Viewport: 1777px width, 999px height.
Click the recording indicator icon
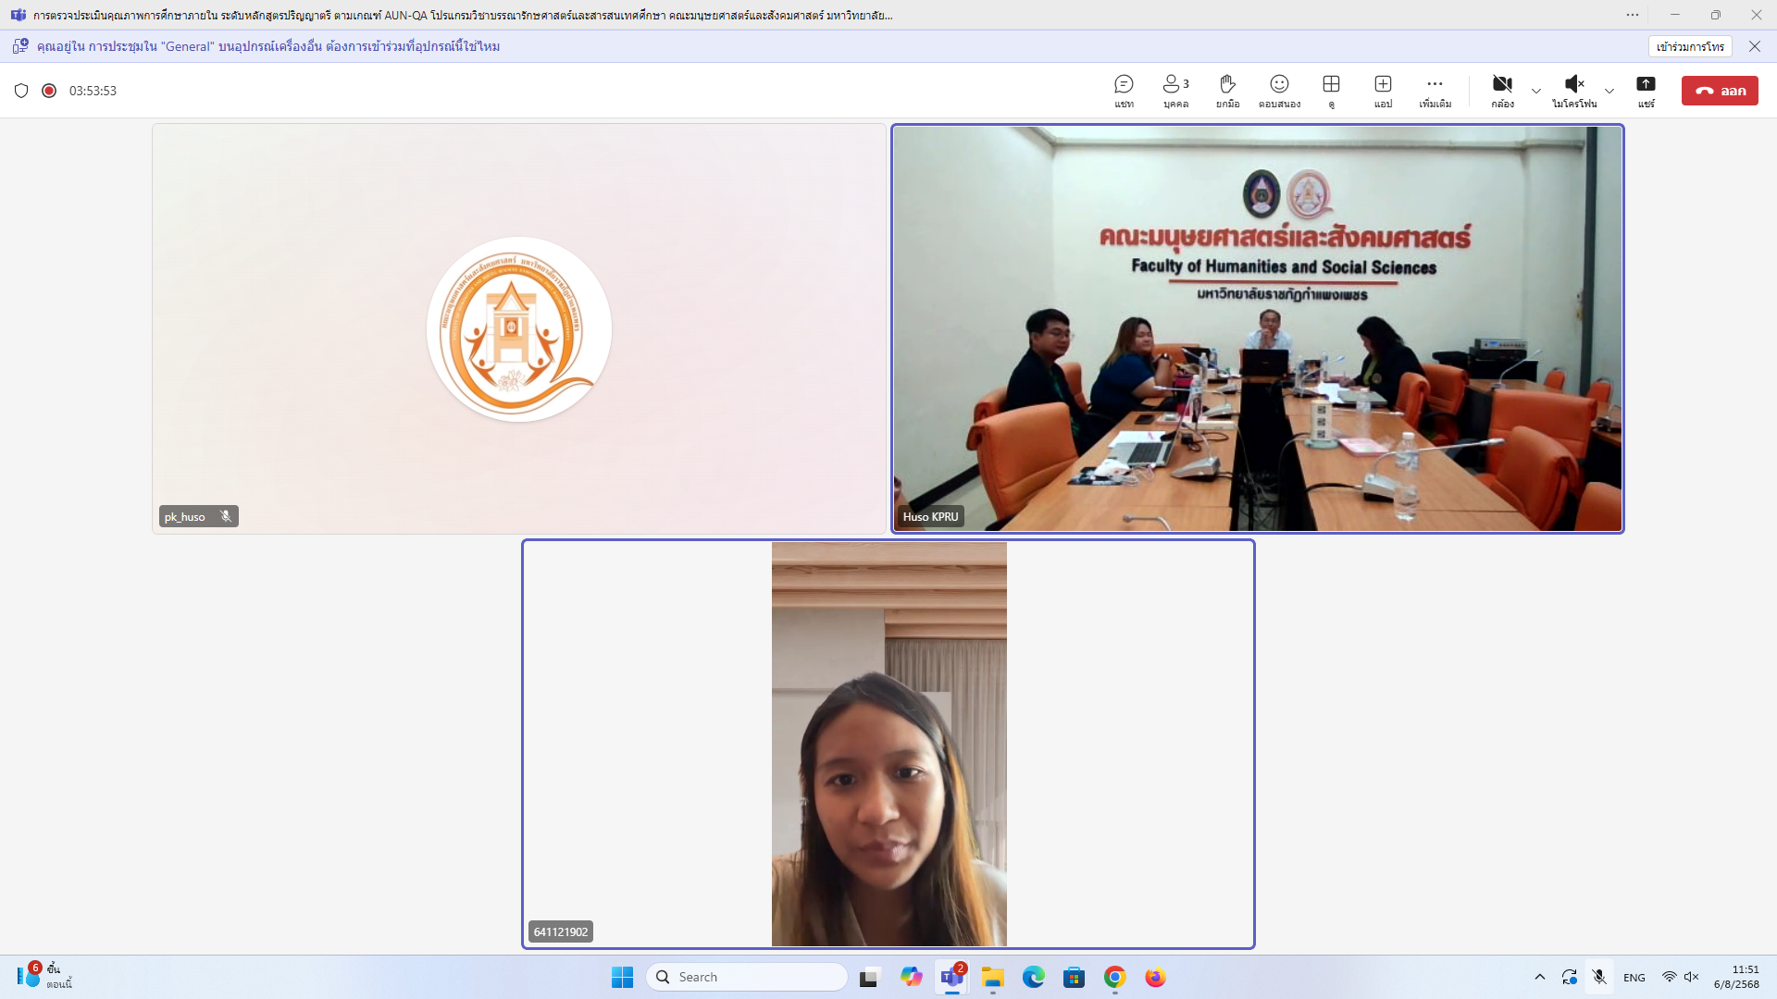49,91
